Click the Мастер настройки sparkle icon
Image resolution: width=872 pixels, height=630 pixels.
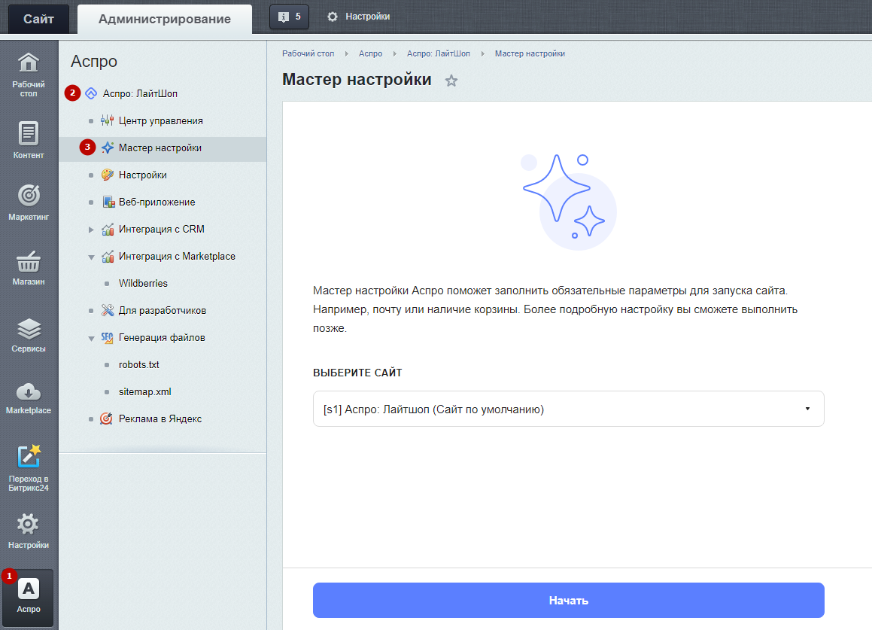[x=108, y=148]
